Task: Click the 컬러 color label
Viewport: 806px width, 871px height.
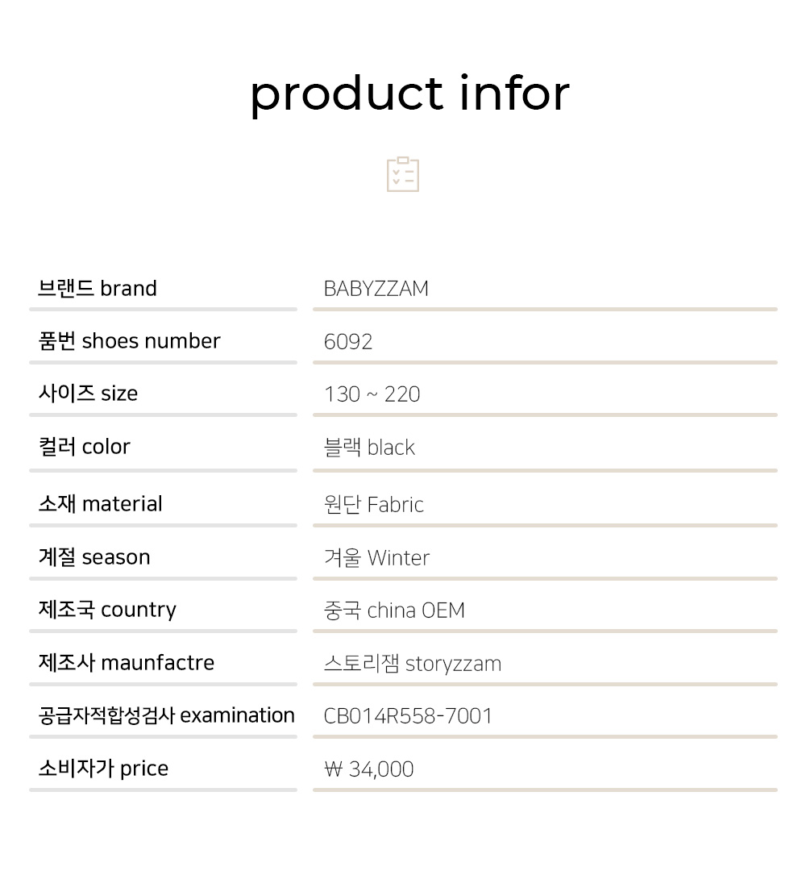Action: tap(84, 447)
